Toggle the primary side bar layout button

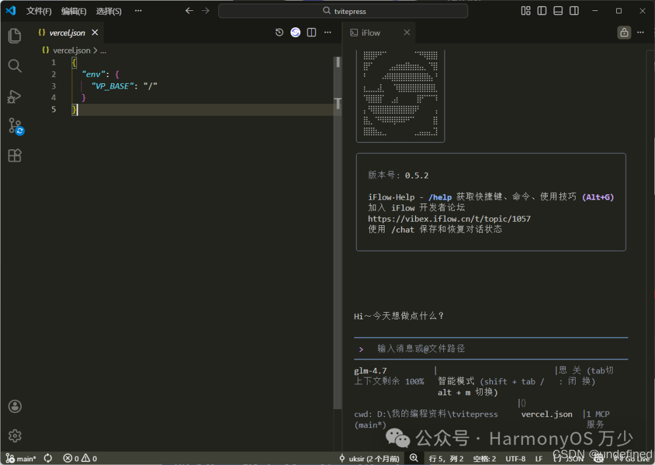(x=542, y=11)
